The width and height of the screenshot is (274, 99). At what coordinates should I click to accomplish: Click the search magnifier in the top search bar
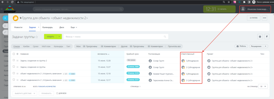(x=121, y=9)
